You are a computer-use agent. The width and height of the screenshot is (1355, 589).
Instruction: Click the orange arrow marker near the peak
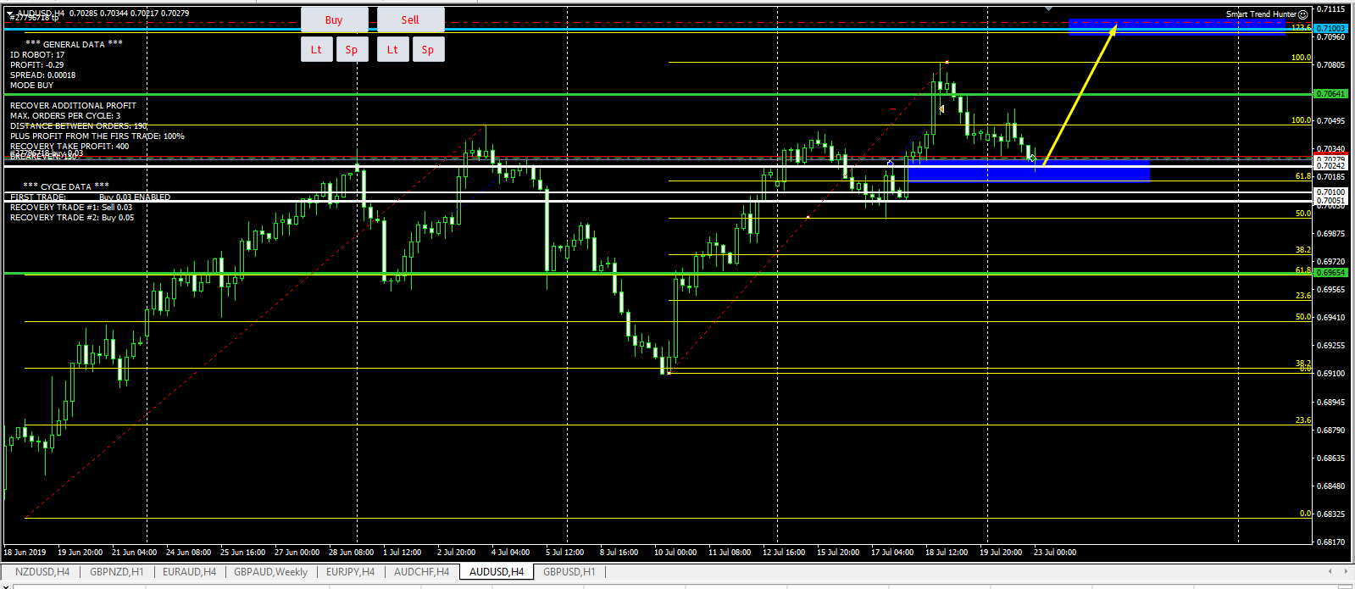pos(941,108)
